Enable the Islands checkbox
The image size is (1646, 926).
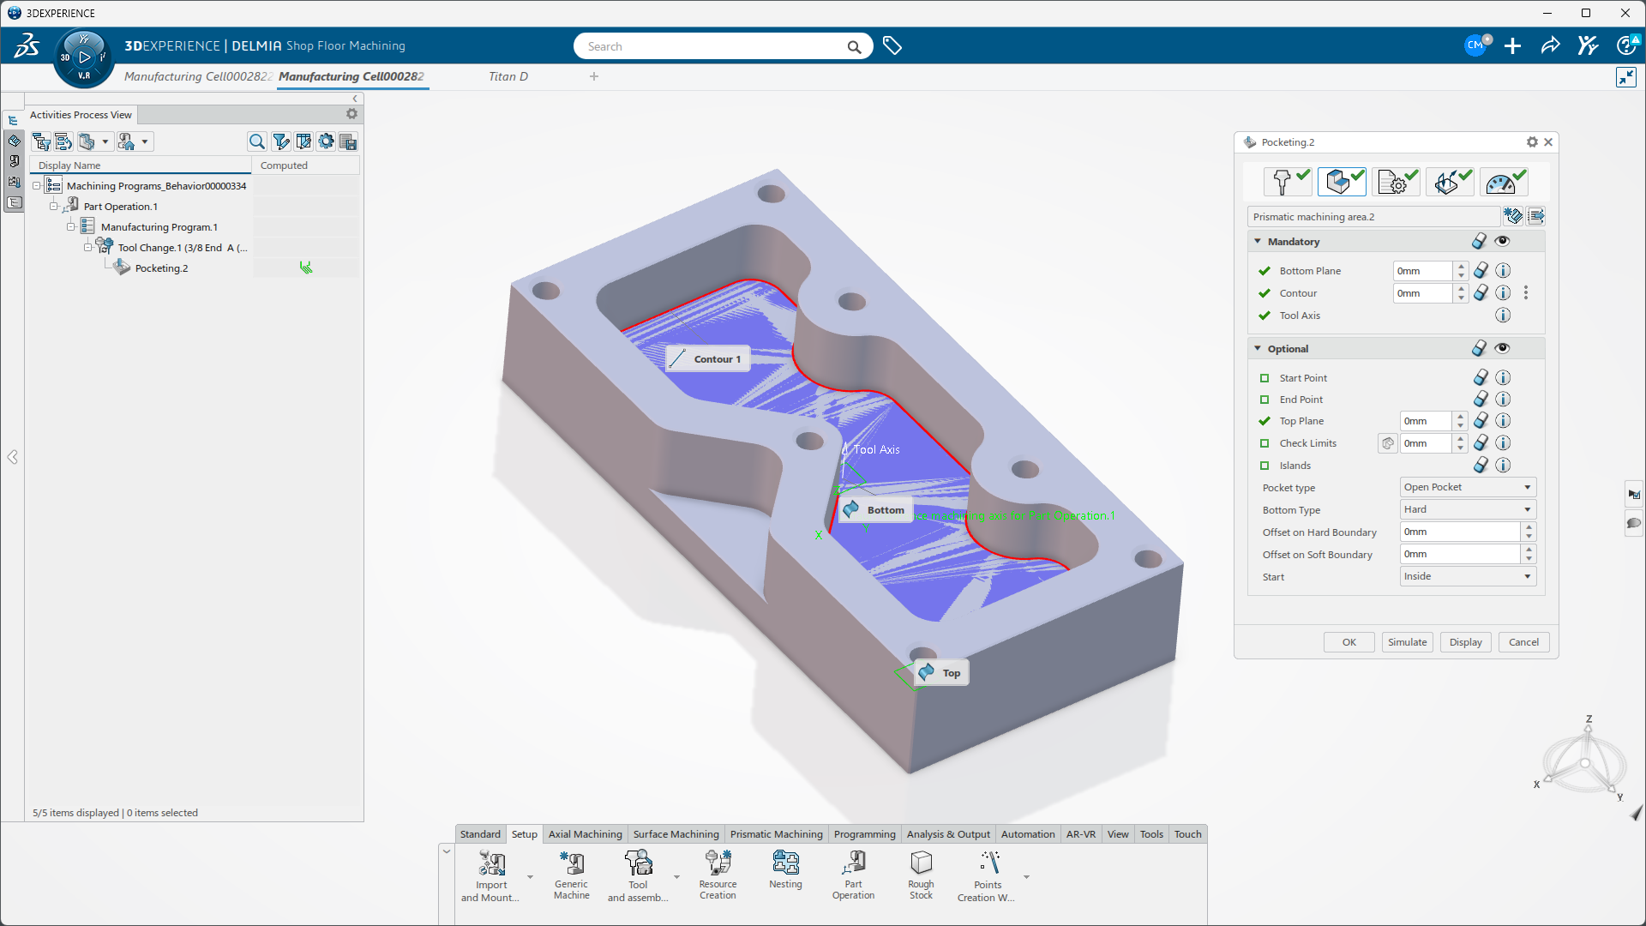1265,466
